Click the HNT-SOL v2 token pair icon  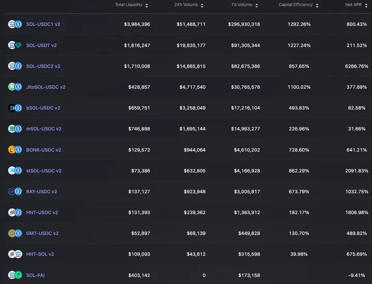tap(14, 254)
